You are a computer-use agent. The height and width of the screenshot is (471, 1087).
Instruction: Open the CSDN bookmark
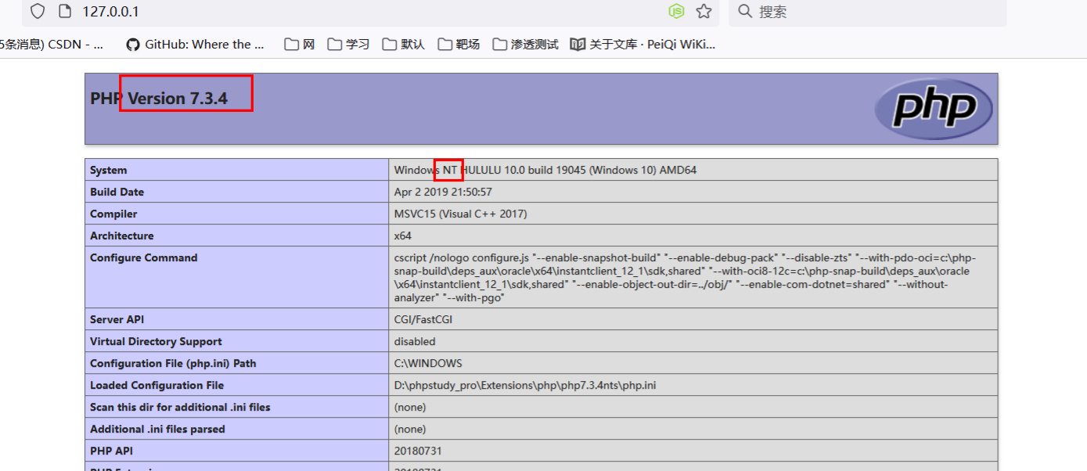[x=47, y=44]
